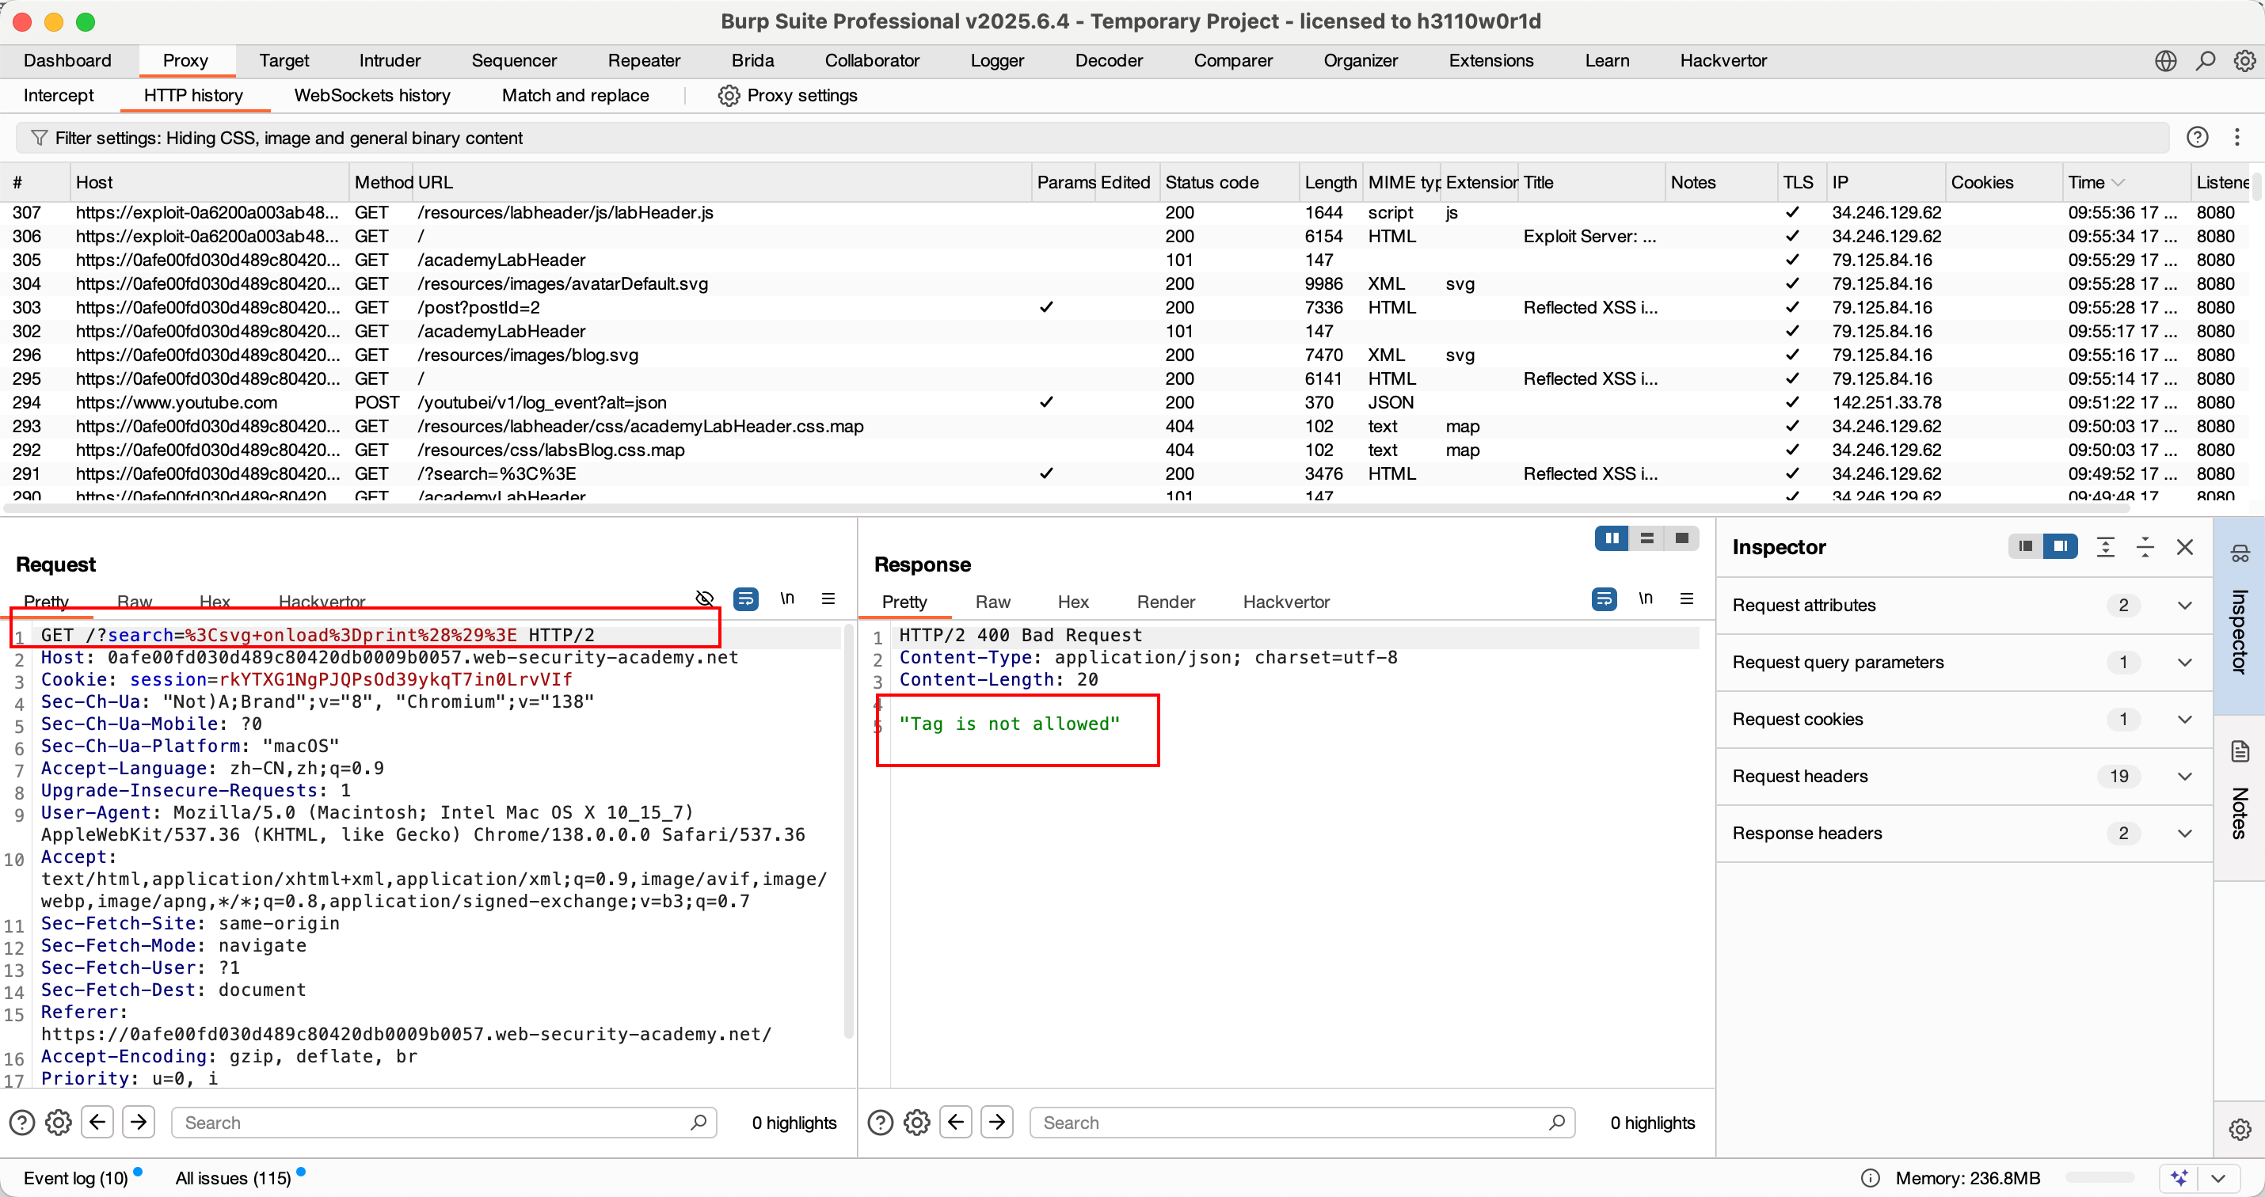Viewport: 2265px width, 1197px height.
Task: Dock Inspector panel to the left icon
Action: [x=2026, y=547]
